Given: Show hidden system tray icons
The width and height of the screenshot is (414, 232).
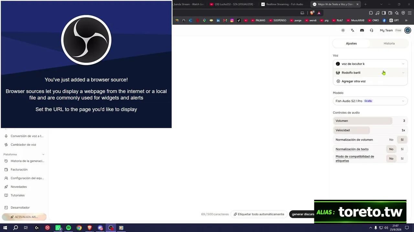Looking at the screenshot, I should (x=370, y=228).
